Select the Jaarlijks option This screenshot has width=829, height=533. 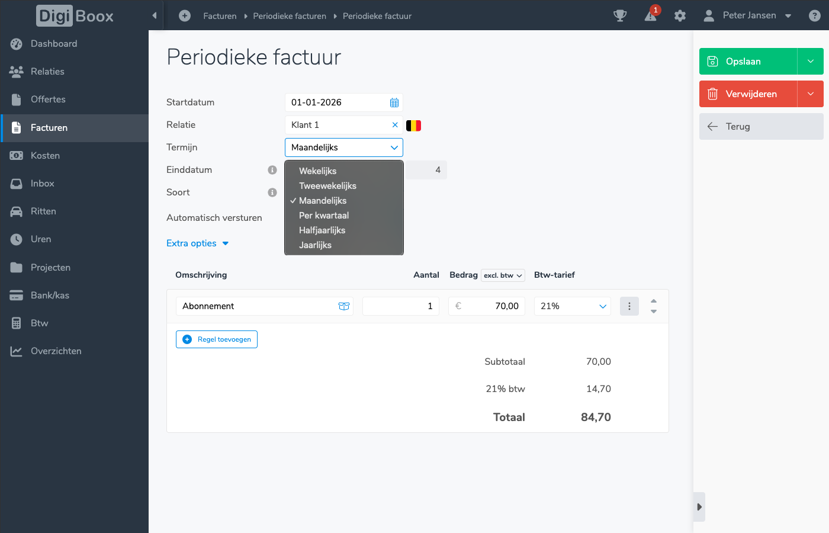click(315, 245)
